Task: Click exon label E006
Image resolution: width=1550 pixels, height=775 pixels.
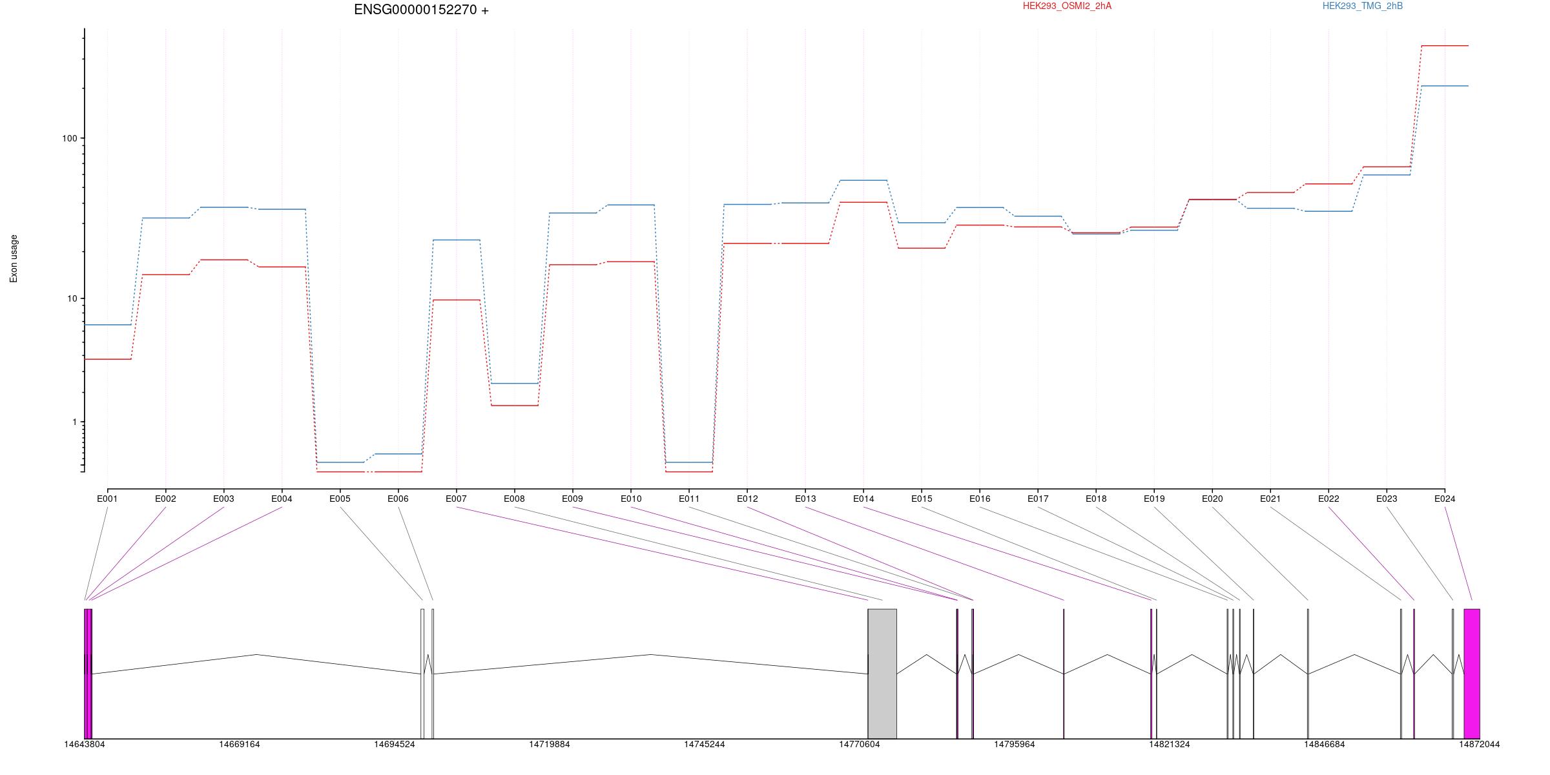Action: click(x=398, y=499)
